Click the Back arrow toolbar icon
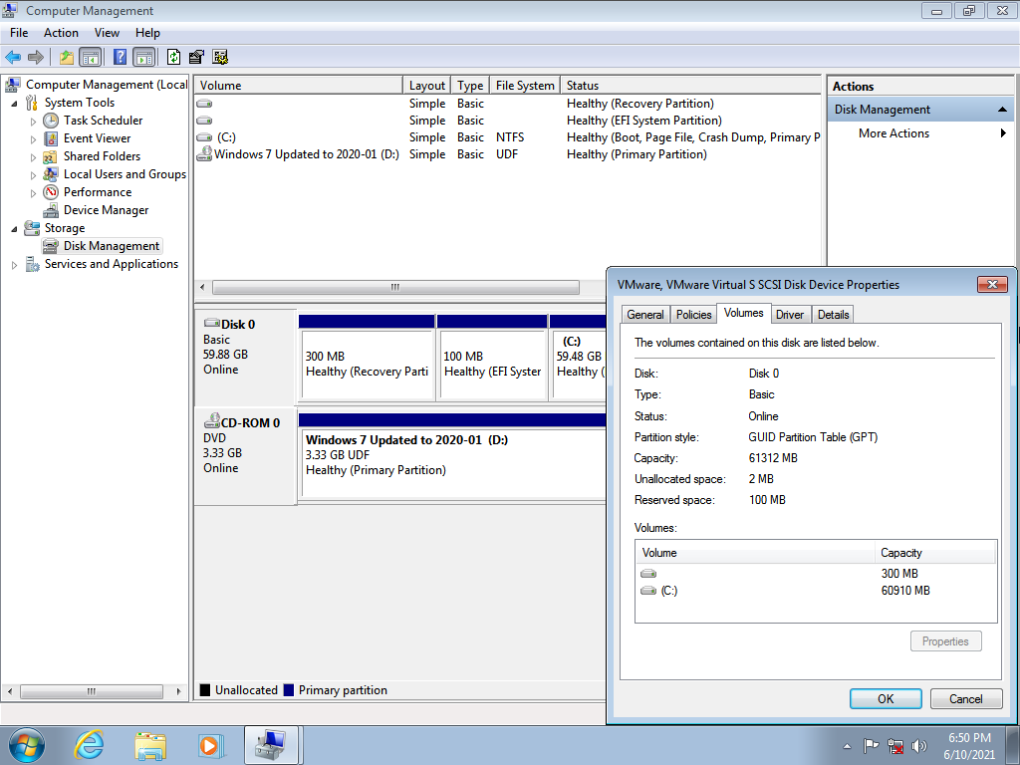 (13, 57)
